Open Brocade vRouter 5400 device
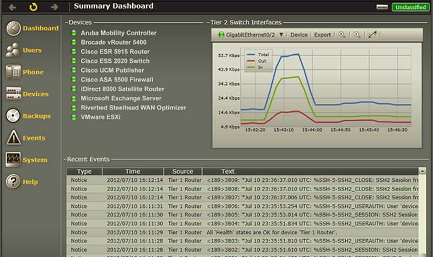433x257 pixels. 114,42
